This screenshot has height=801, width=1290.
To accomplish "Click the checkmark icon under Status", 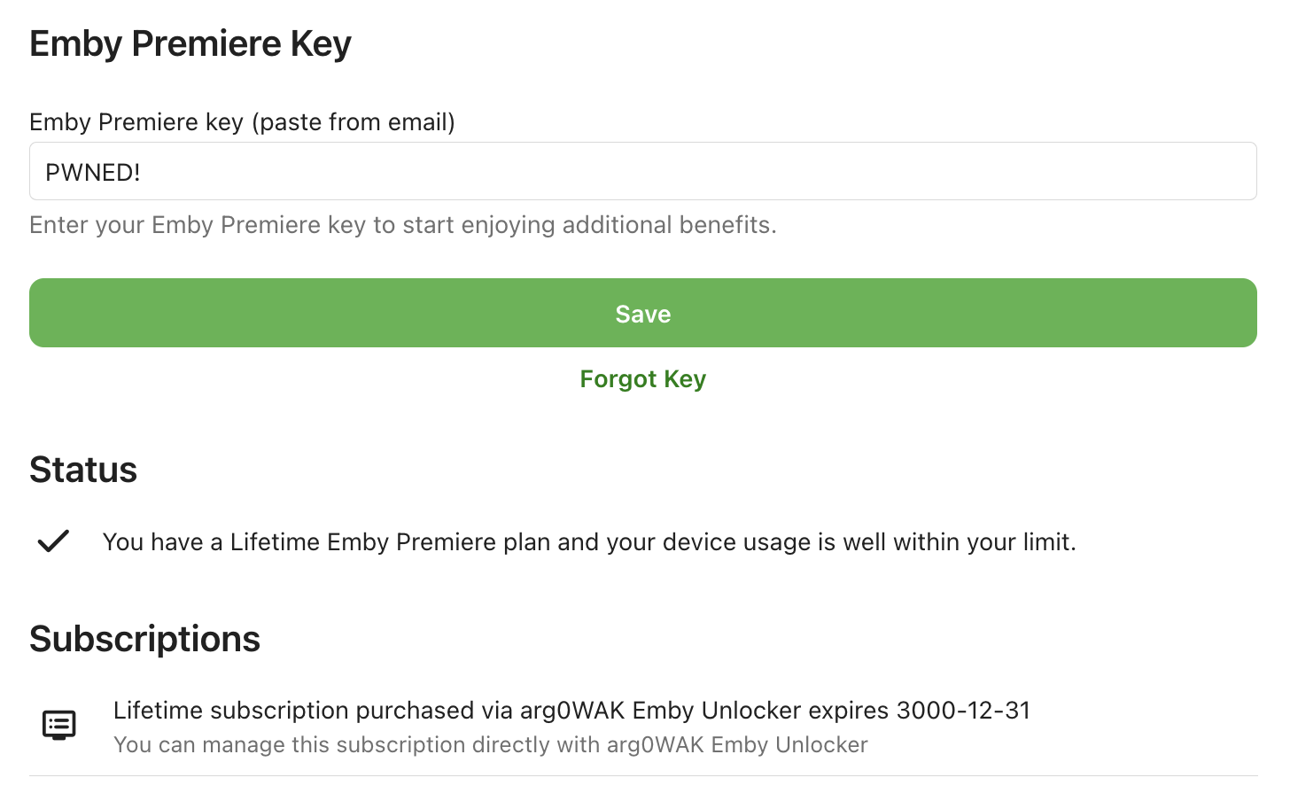I will point(53,540).
